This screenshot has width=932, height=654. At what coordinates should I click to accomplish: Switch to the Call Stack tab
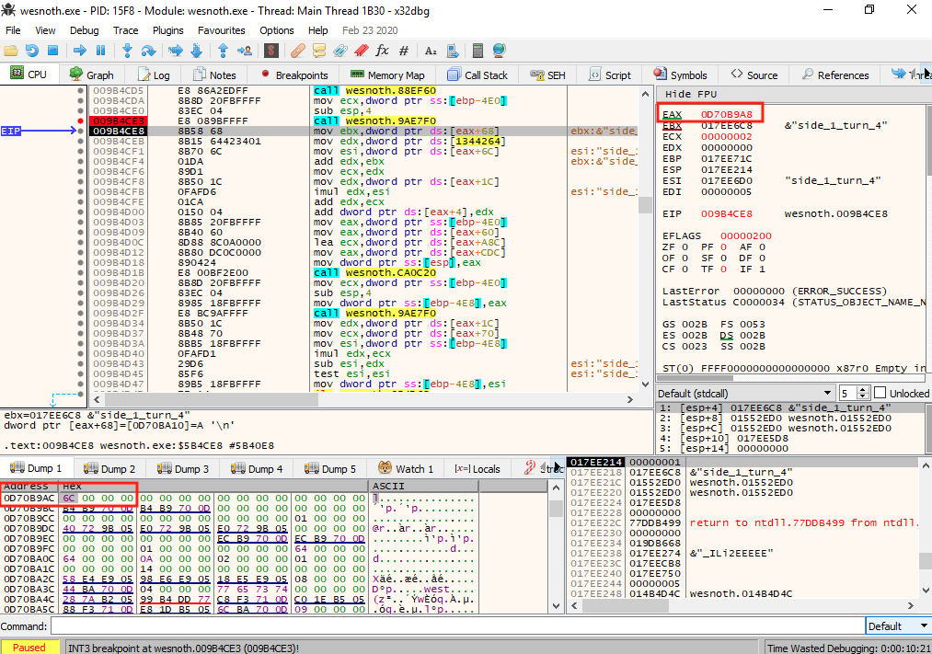click(x=478, y=75)
